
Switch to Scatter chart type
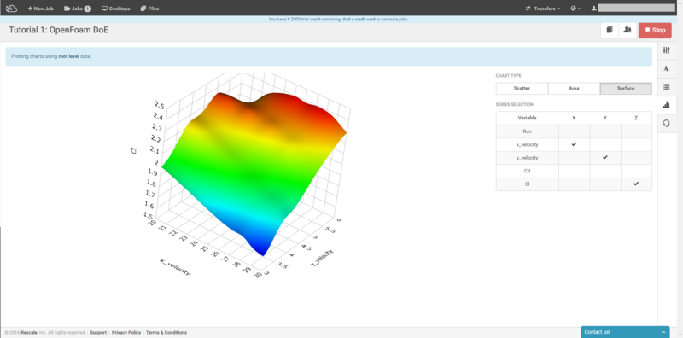tap(522, 89)
